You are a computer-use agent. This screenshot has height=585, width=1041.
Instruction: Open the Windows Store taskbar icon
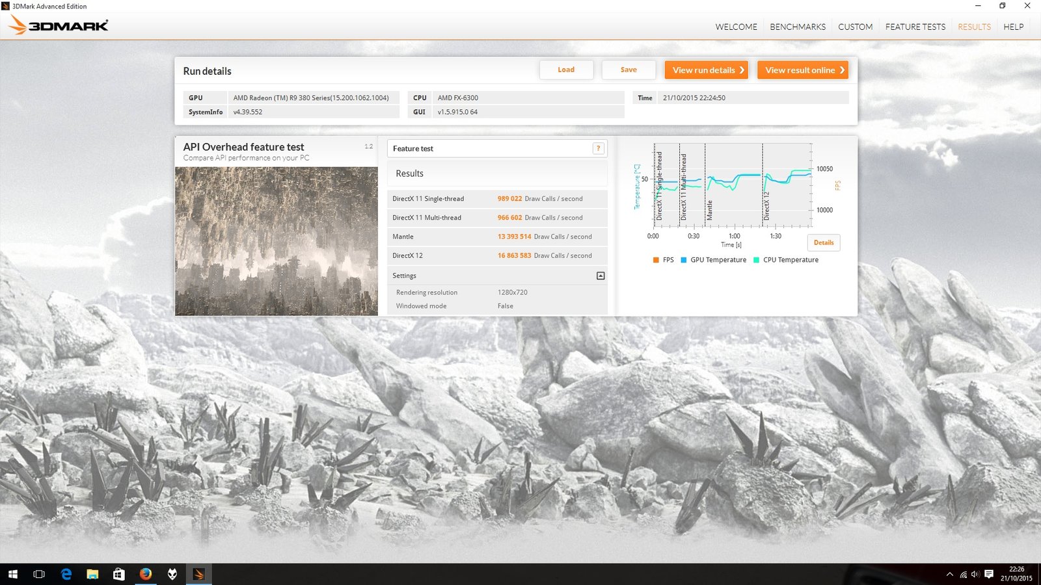[x=118, y=574]
